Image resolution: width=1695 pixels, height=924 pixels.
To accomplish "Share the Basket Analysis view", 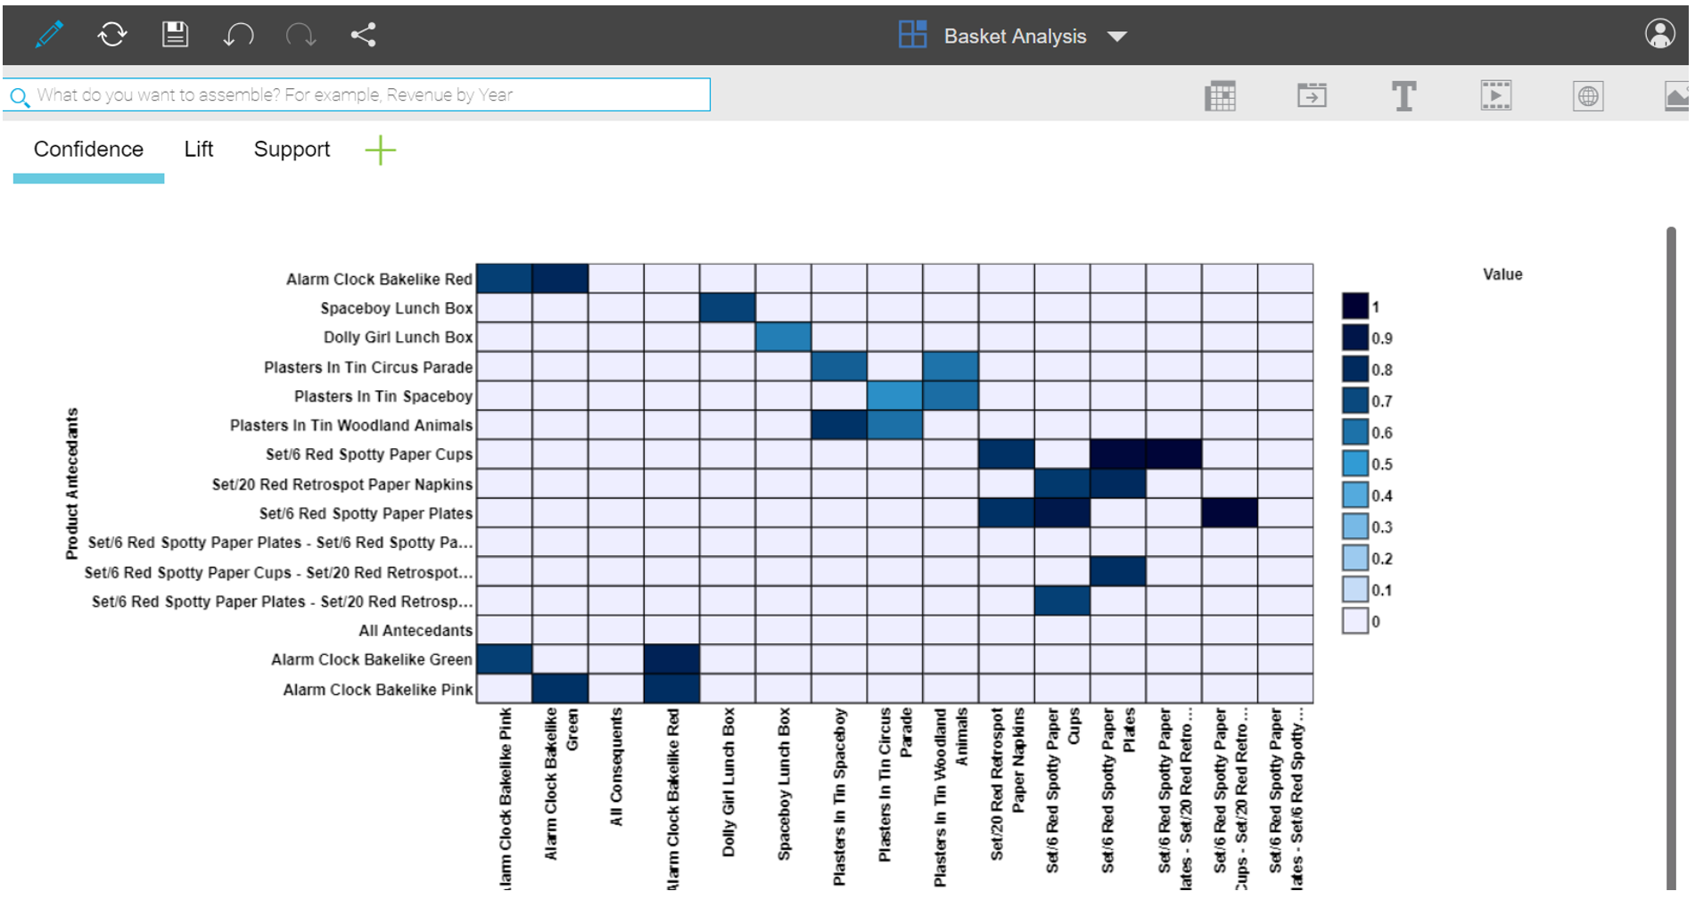I will 363,35.
